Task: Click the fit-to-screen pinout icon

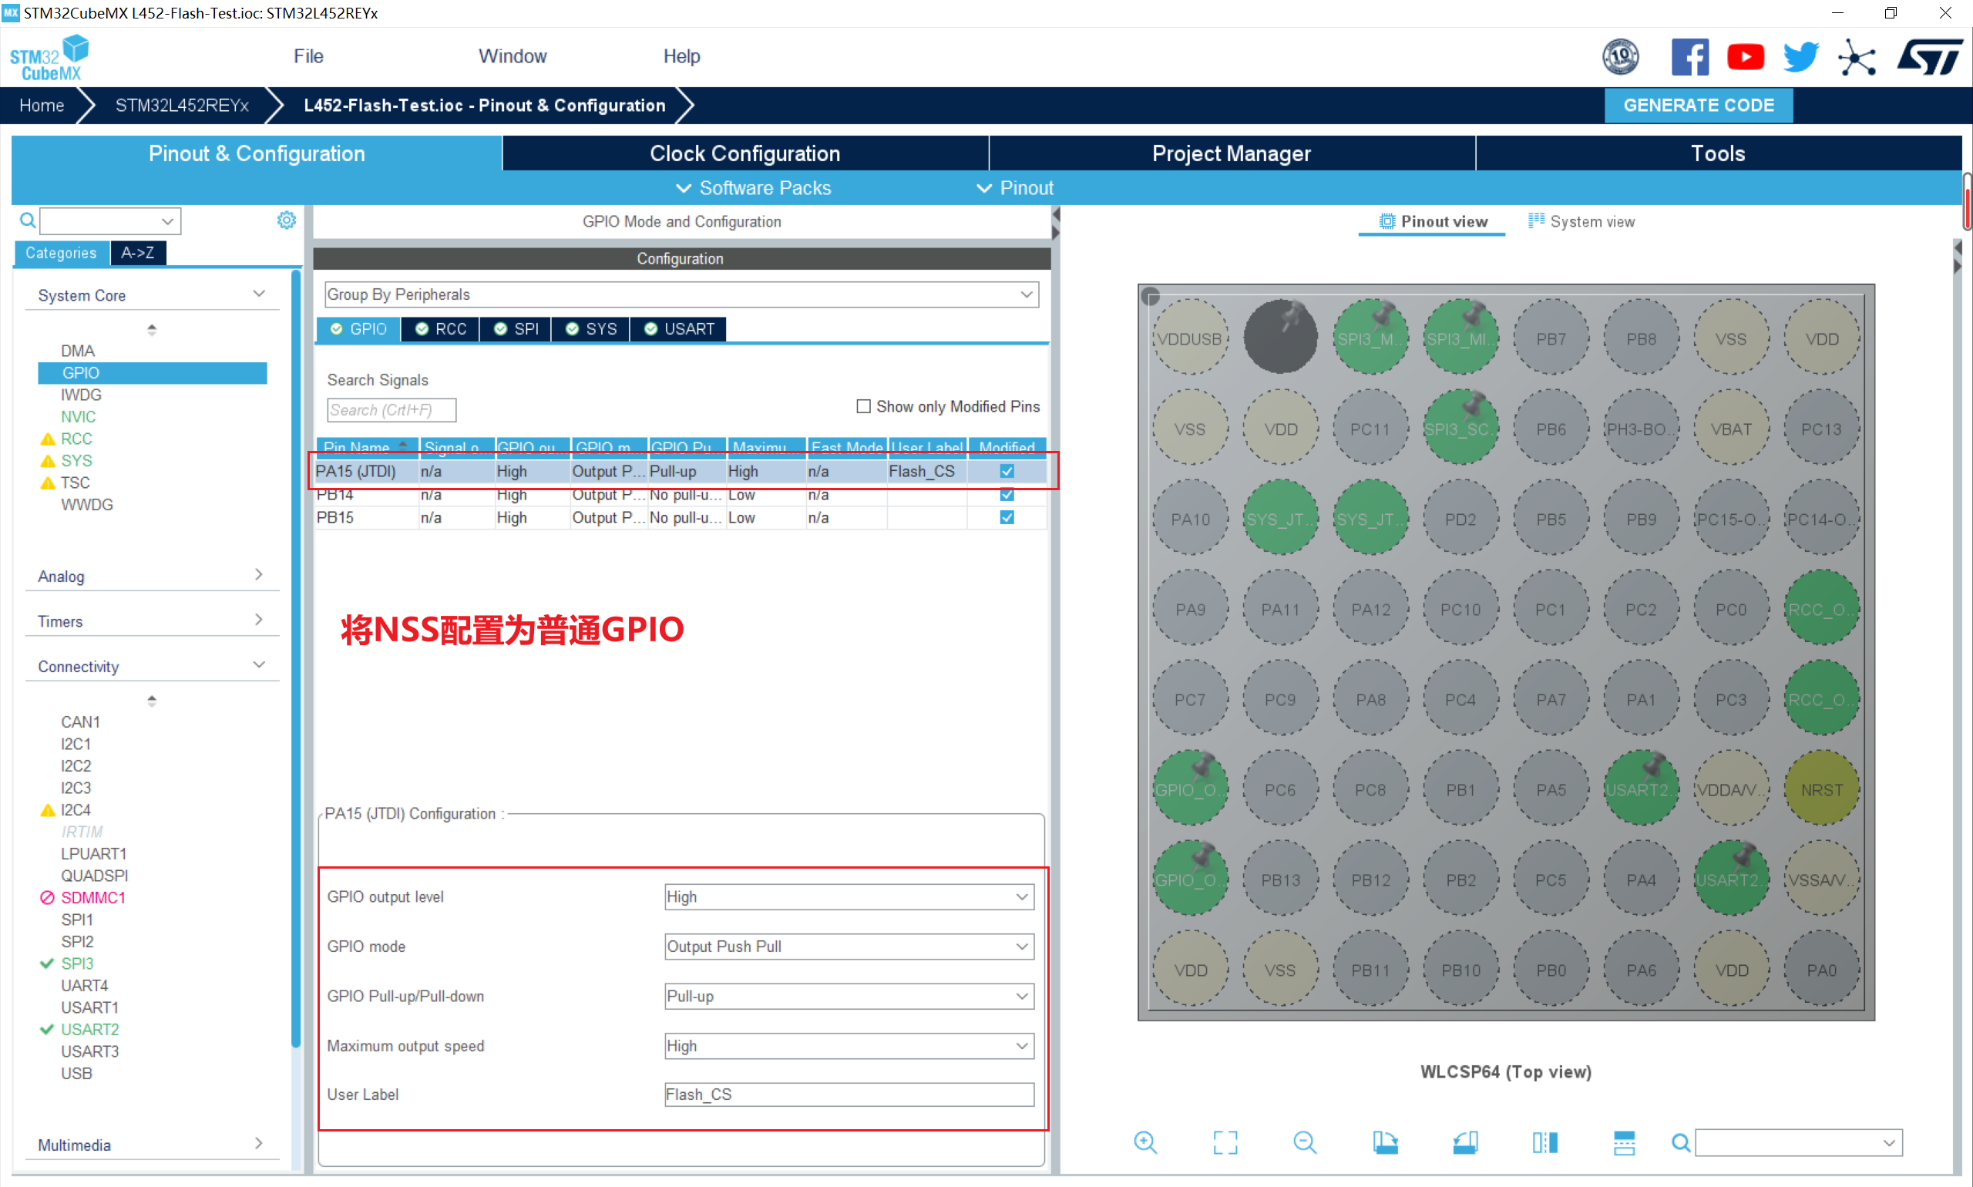Action: pos(1225,1142)
